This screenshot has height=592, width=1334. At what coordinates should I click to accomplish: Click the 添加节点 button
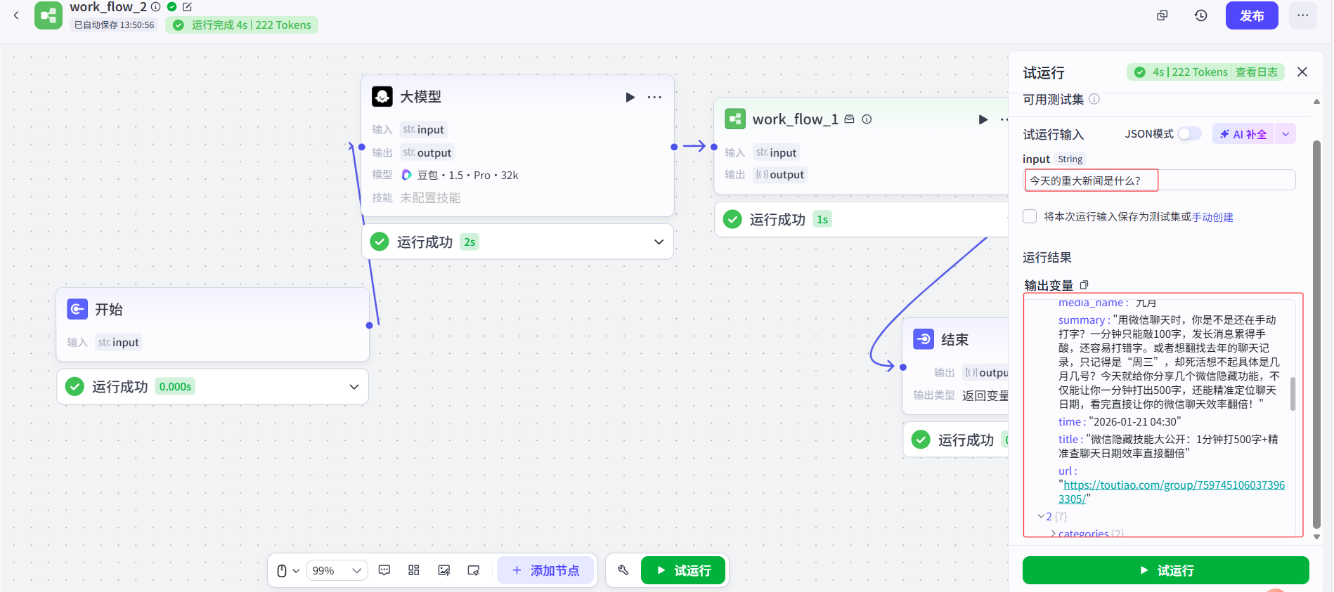(x=546, y=570)
